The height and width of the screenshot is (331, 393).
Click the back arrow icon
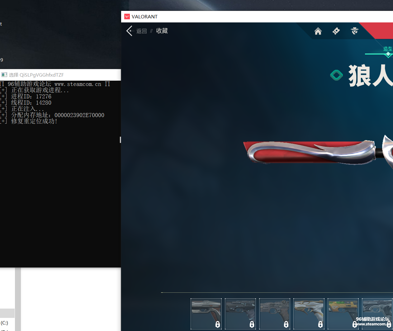click(x=130, y=31)
